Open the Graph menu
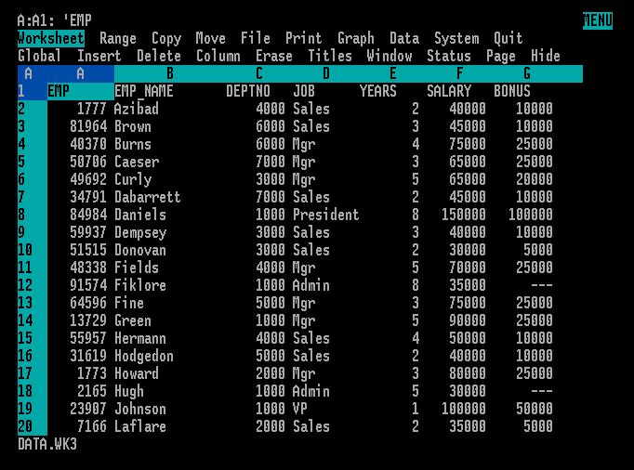Screen dimensions: 634x470 tap(355, 38)
